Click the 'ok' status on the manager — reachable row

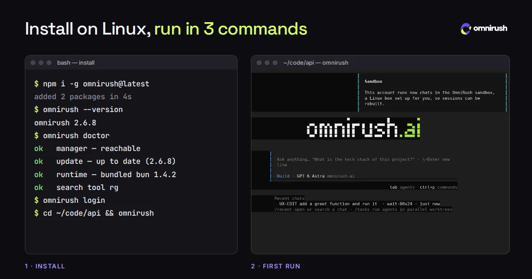tap(39, 148)
